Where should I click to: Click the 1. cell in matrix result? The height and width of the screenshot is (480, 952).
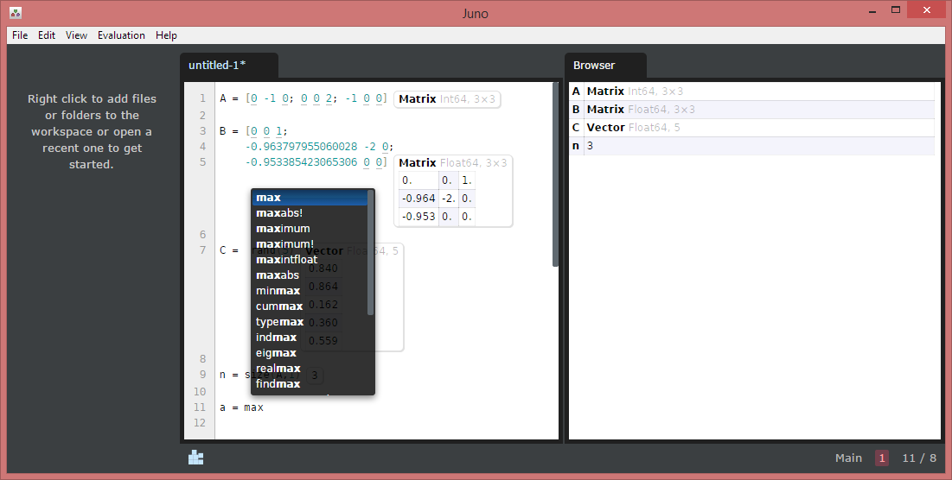(466, 180)
